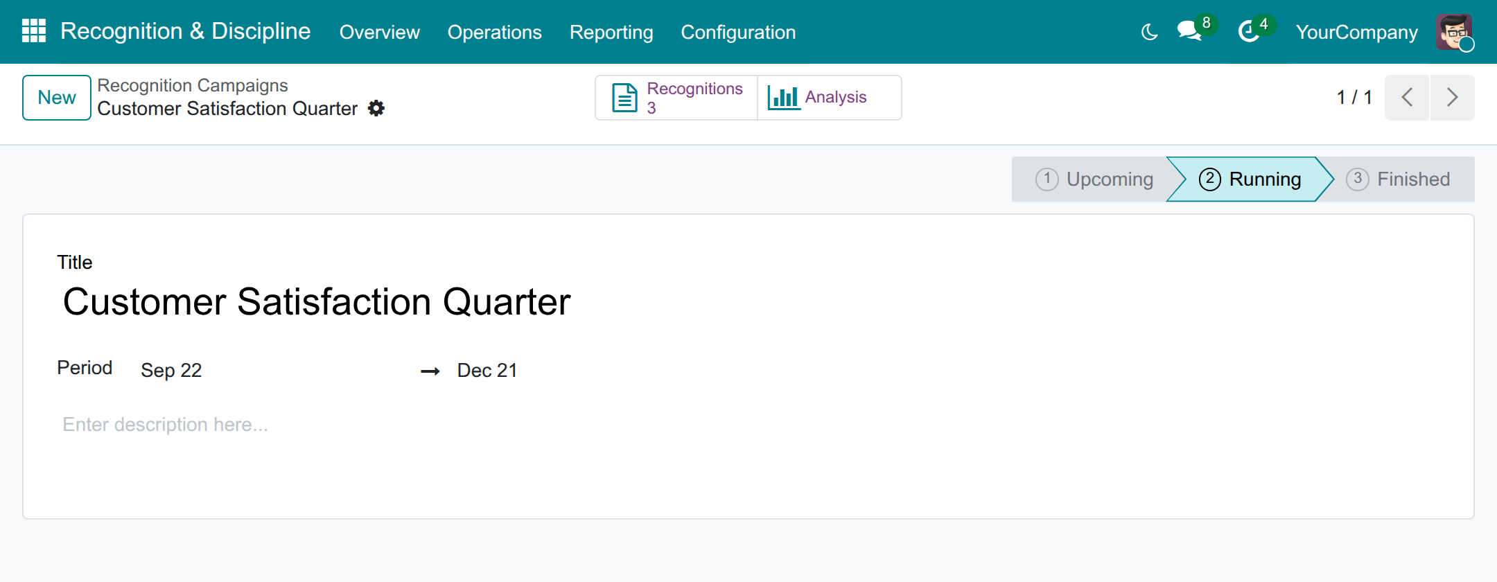
Task: Select the Running status stage
Action: [x=1250, y=179]
